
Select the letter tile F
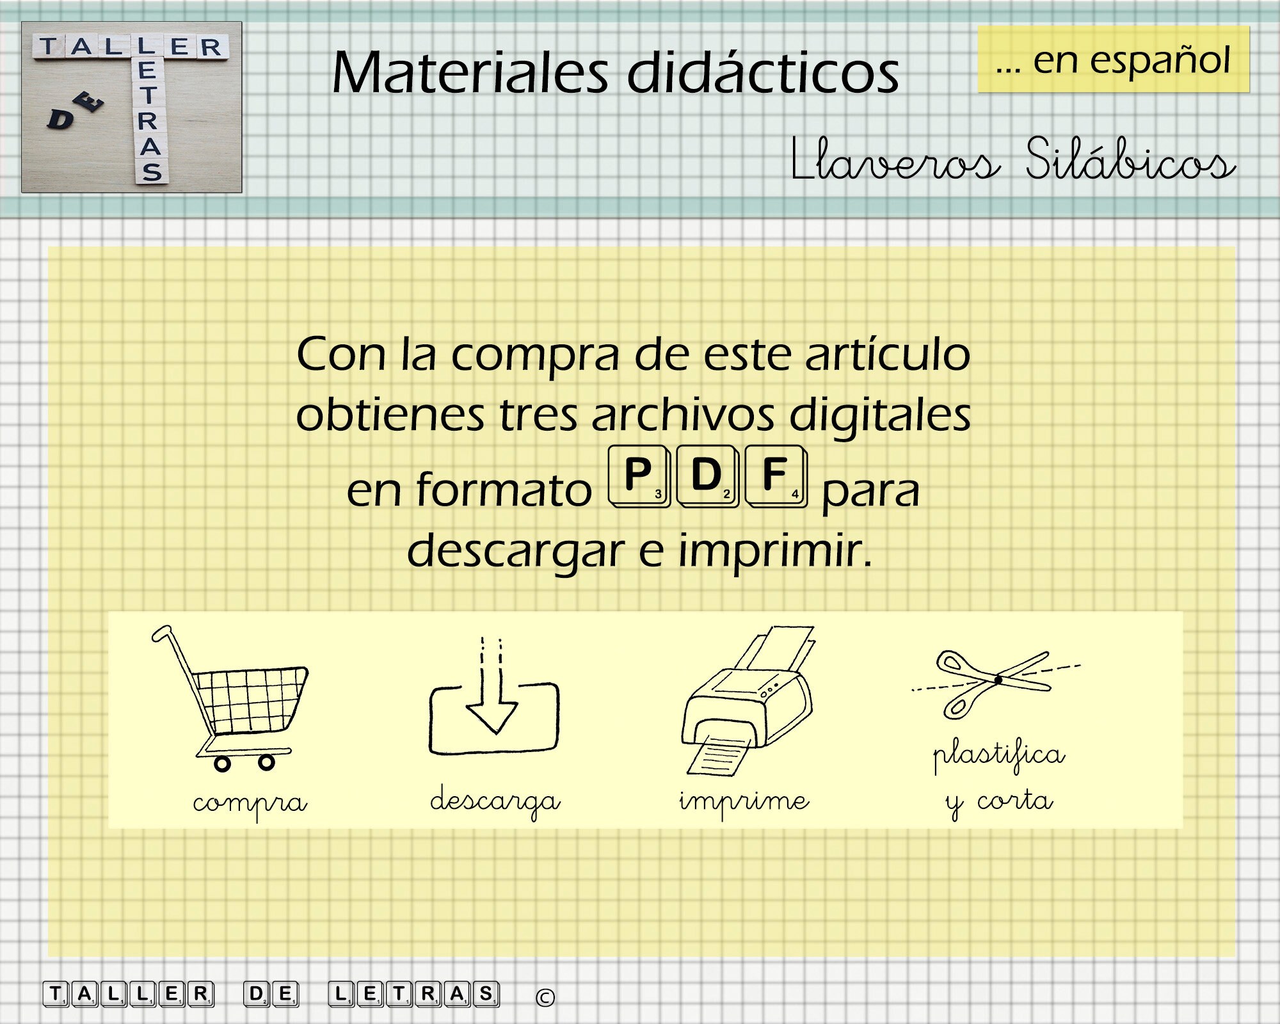774,480
